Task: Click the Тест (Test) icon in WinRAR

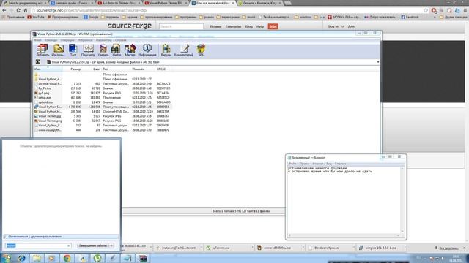Action: 73,50
